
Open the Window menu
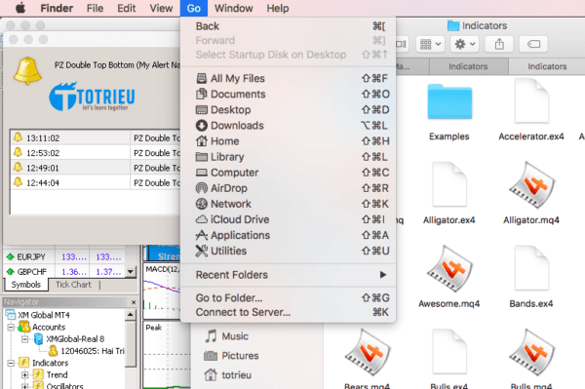234,8
